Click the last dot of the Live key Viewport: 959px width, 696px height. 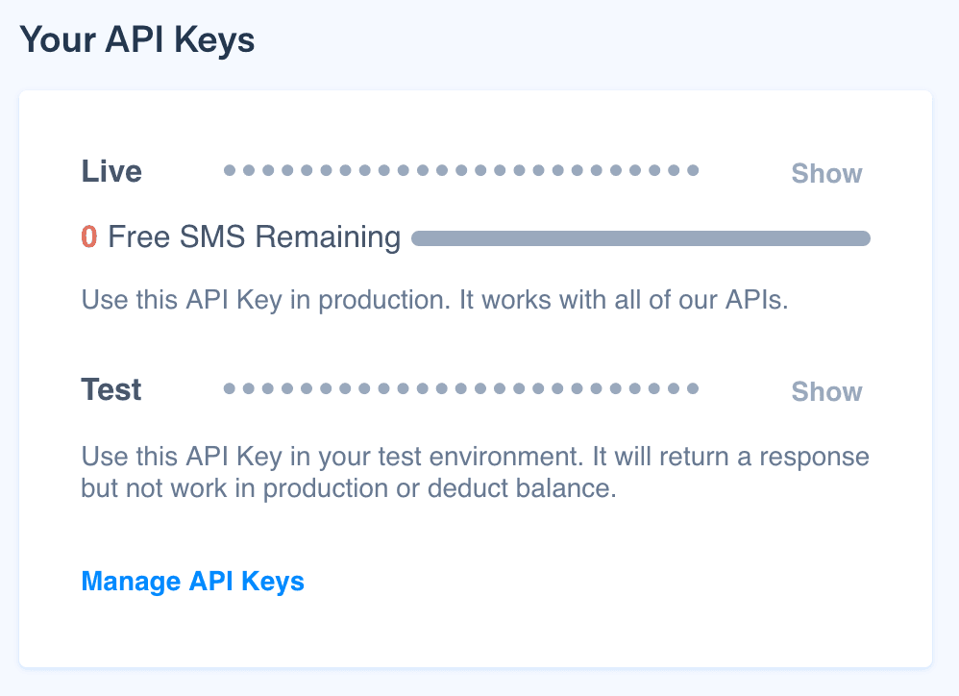click(693, 171)
